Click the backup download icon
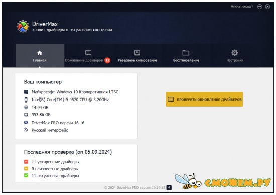Screen dimensions: 276x195 click(137, 53)
